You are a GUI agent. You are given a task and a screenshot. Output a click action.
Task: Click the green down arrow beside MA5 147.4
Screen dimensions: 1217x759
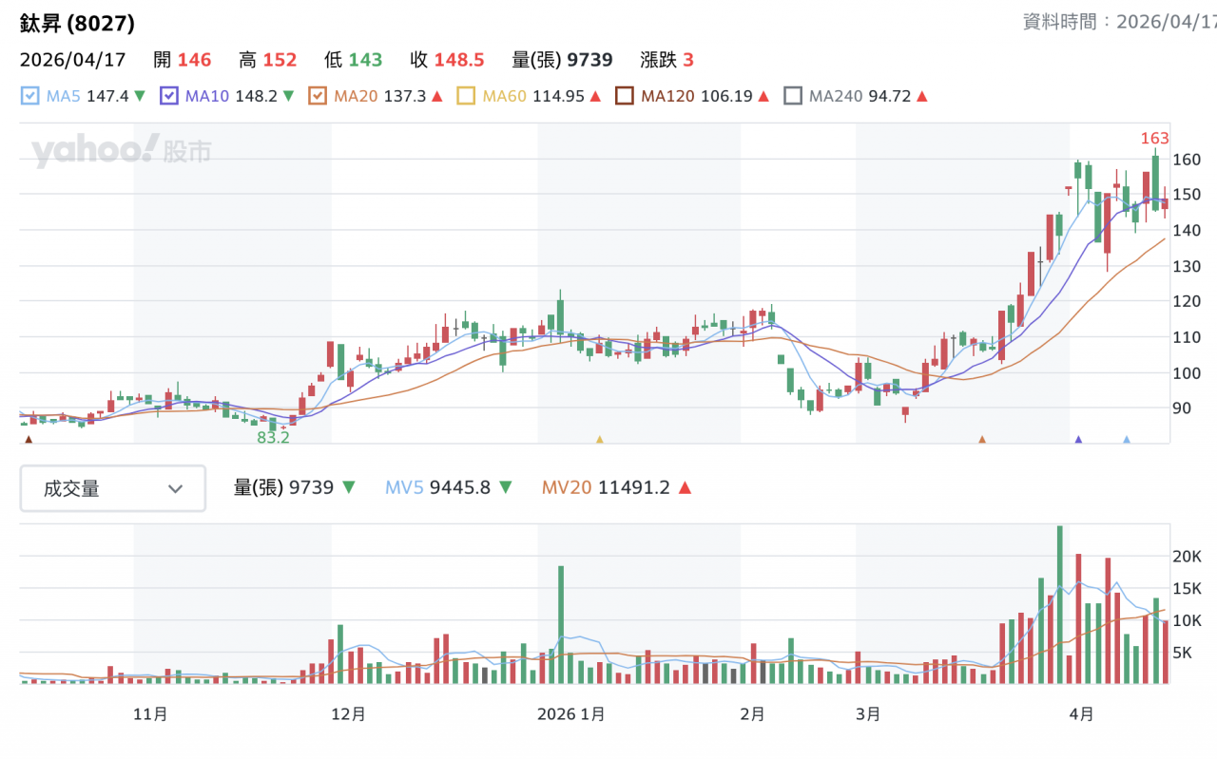140,96
